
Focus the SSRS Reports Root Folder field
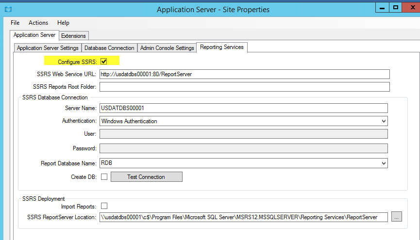245,87
